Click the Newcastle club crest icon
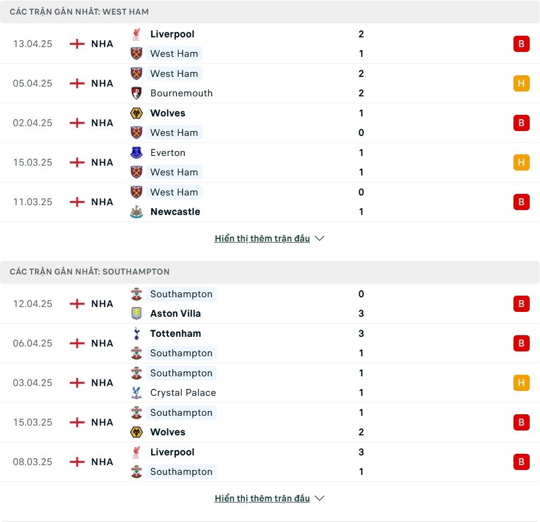Image resolution: width=540 pixels, height=522 pixels. point(136,211)
